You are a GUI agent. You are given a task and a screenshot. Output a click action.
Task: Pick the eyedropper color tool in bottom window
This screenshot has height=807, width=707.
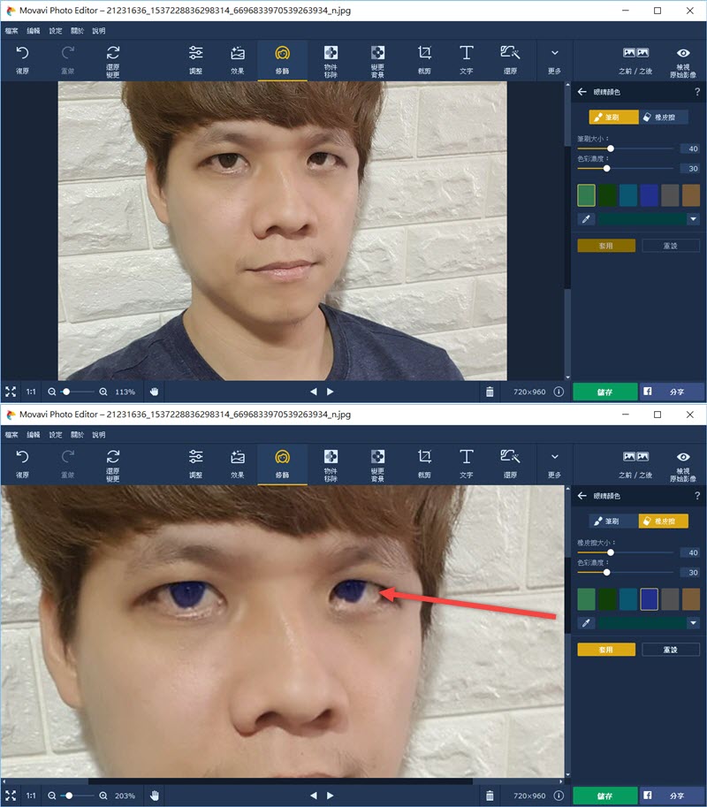click(x=586, y=623)
